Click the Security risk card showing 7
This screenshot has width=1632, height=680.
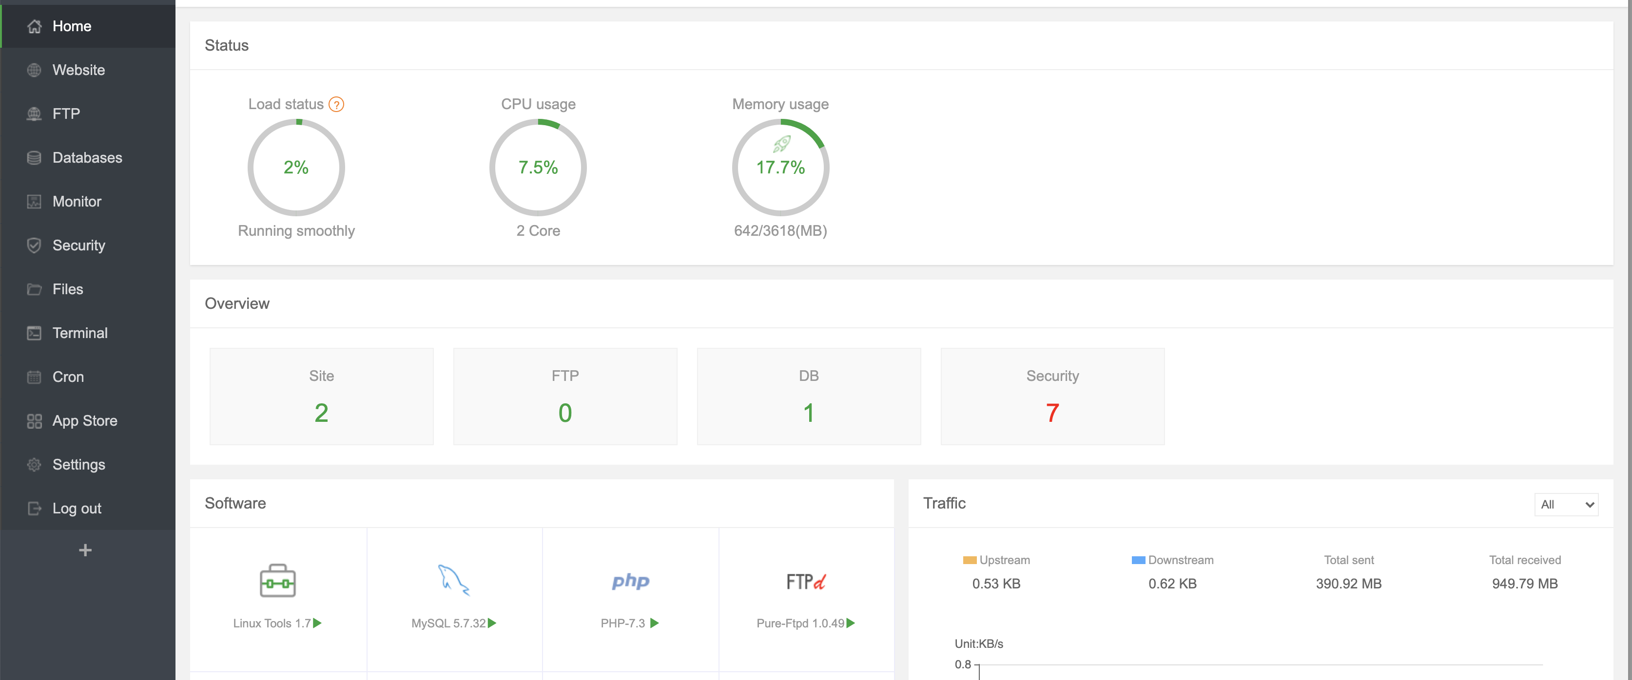point(1052,397)
